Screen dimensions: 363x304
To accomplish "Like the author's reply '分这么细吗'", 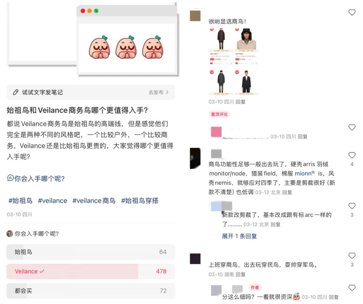I will click(x=352, y=288).
